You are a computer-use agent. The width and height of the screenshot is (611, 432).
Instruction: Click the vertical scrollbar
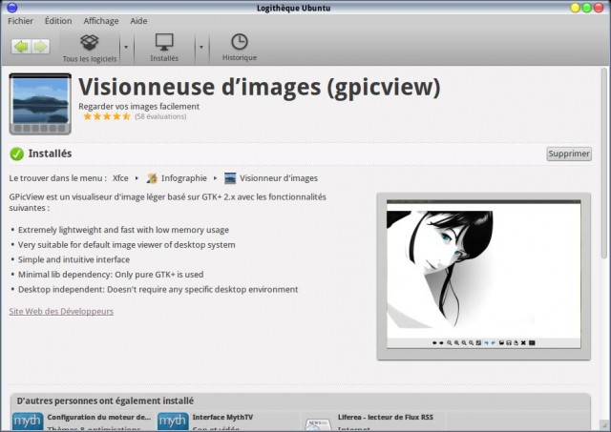coord(604,163)
